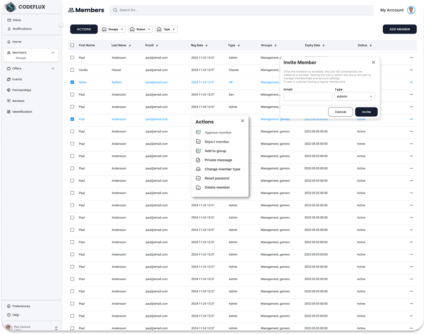424x334 pixels.
Task: Click the Notifications bell icon
Action: (9, 29)
